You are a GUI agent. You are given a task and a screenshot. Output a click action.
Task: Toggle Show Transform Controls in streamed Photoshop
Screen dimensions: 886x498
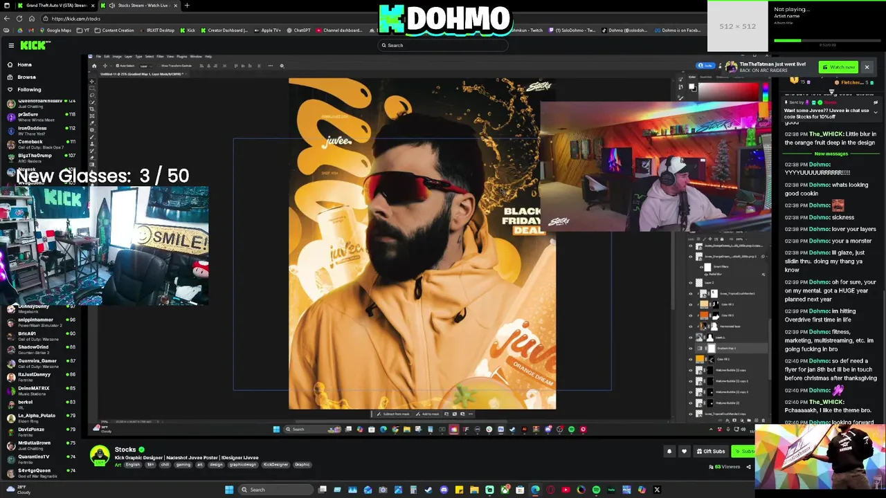pos(159,66)
